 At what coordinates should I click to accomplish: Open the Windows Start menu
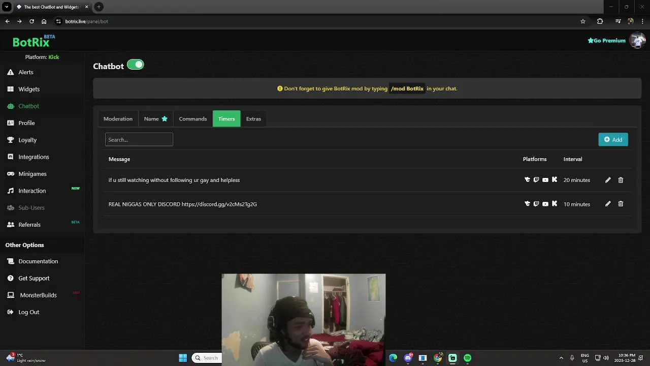pos(183,358)
